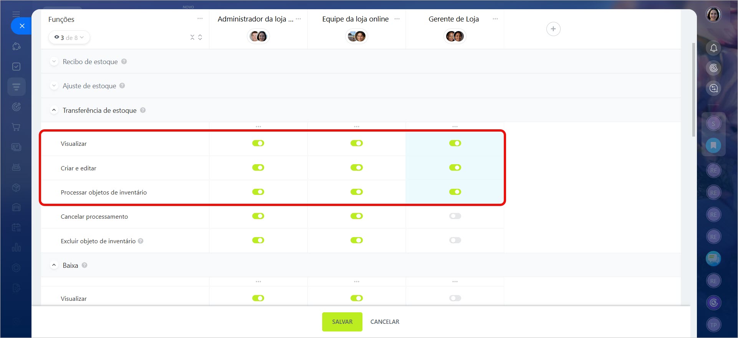The width and height of the screenshot is (738, 338).
Task: Toggle Excluir objeto de inventário for Equipe da loja online
Action: 357,240
